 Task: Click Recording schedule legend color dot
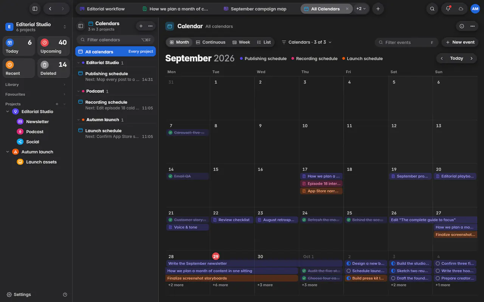click(293, 59)
